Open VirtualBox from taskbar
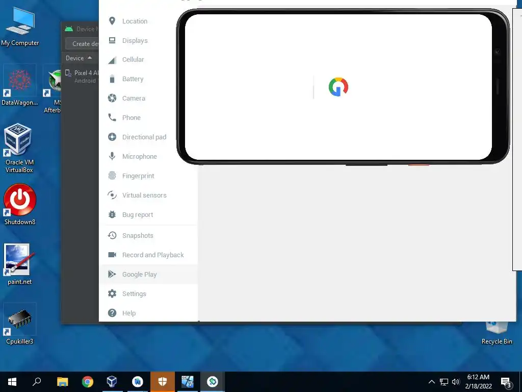Screen dimensions: 522x392 click(x=112, y=382)
